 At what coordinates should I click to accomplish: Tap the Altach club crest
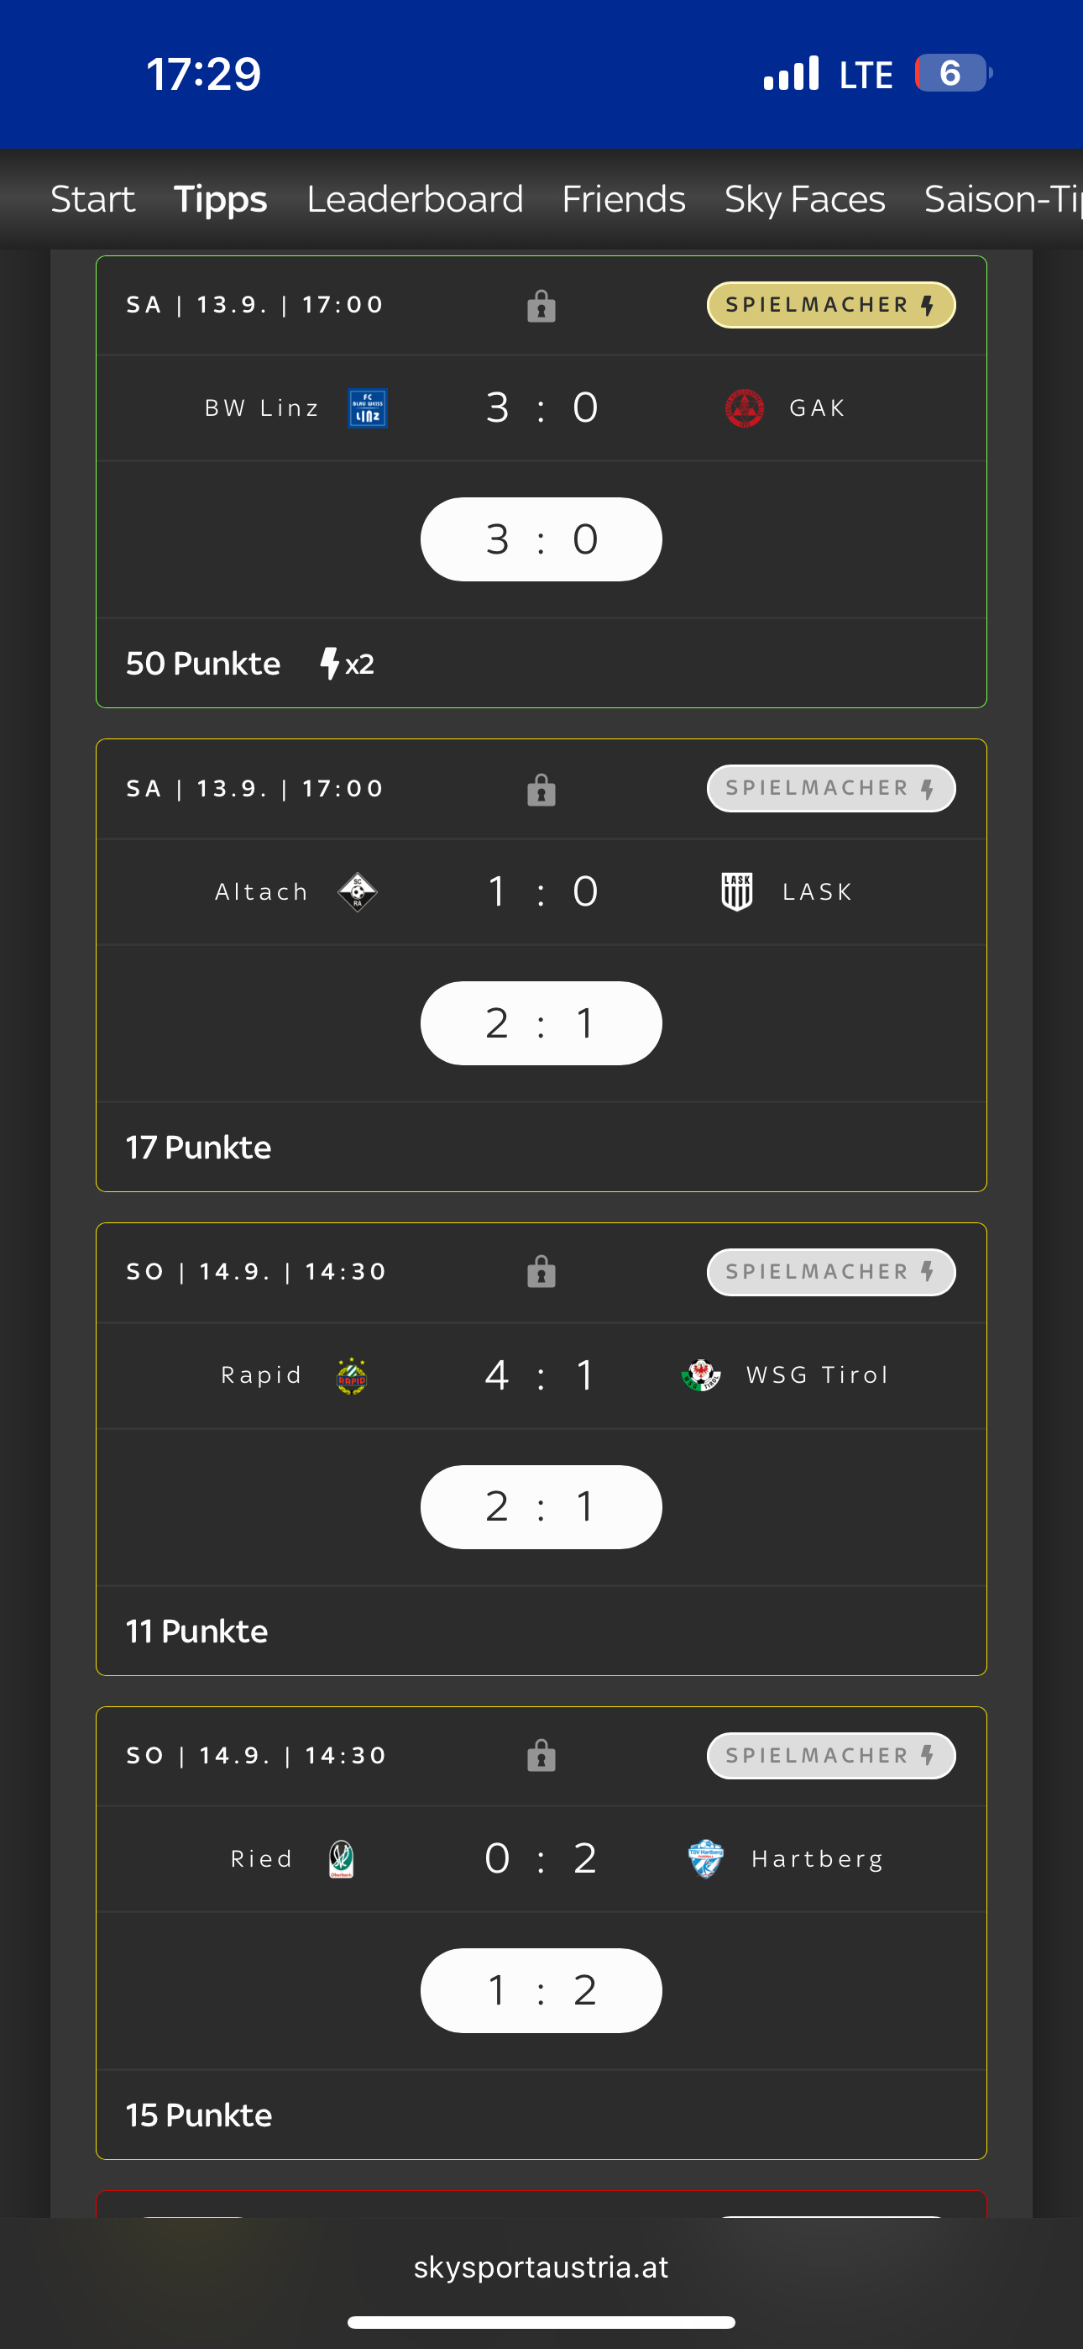(358, 892)
